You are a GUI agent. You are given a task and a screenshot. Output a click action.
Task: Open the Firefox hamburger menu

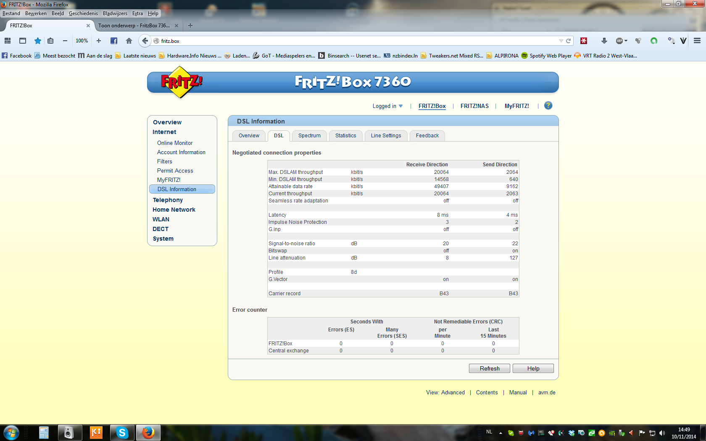(697, 41)
